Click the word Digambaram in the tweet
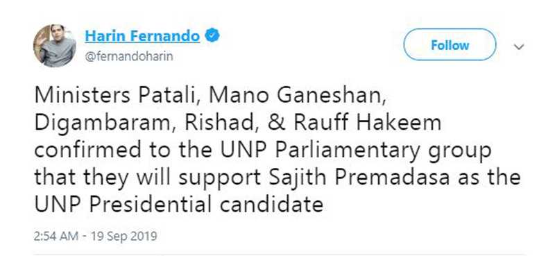Image resolution: width=555 pixels, height=256 pixels. coord(102,124)
